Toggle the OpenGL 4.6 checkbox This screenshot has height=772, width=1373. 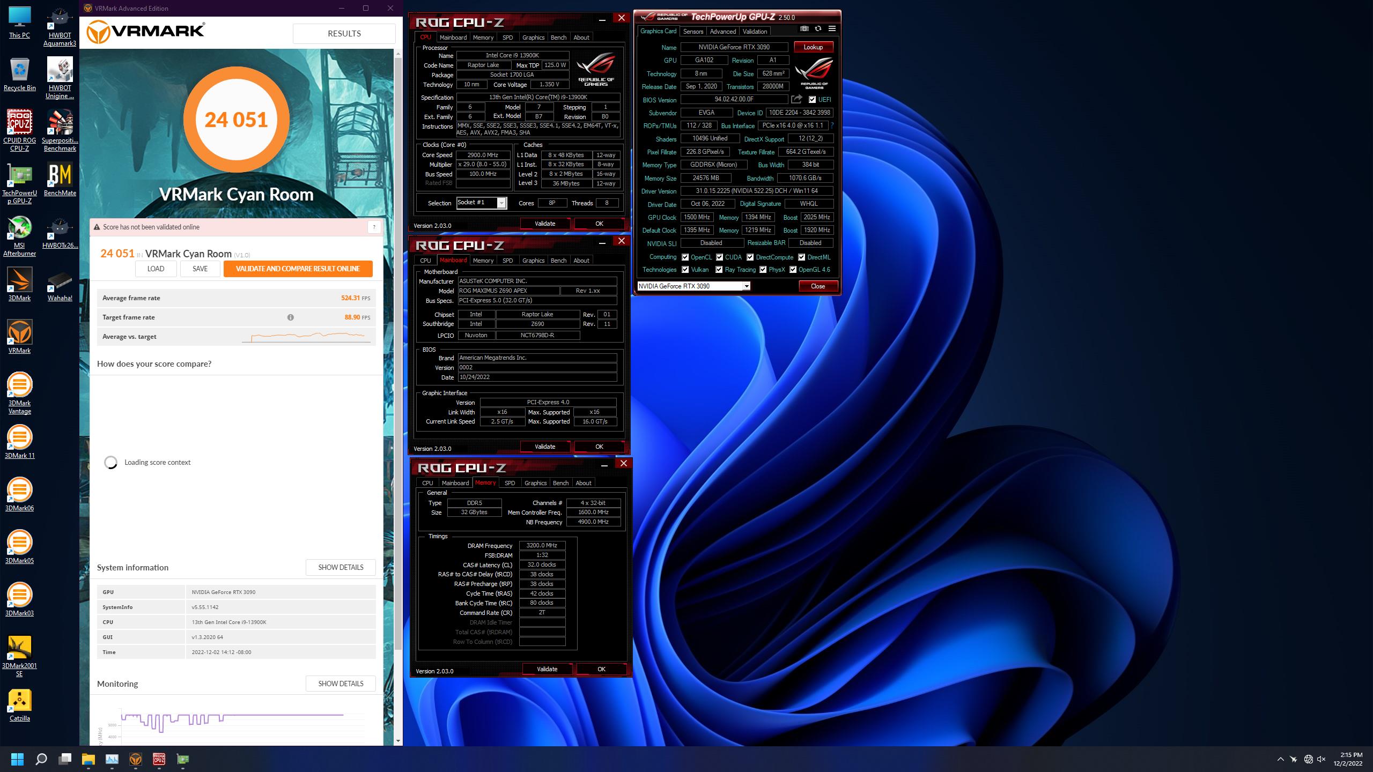click(x=793, y=270)
